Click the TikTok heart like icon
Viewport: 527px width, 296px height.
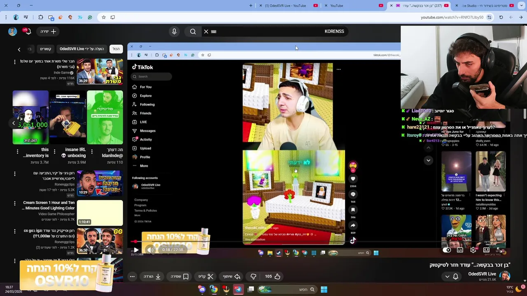[353, 179]
